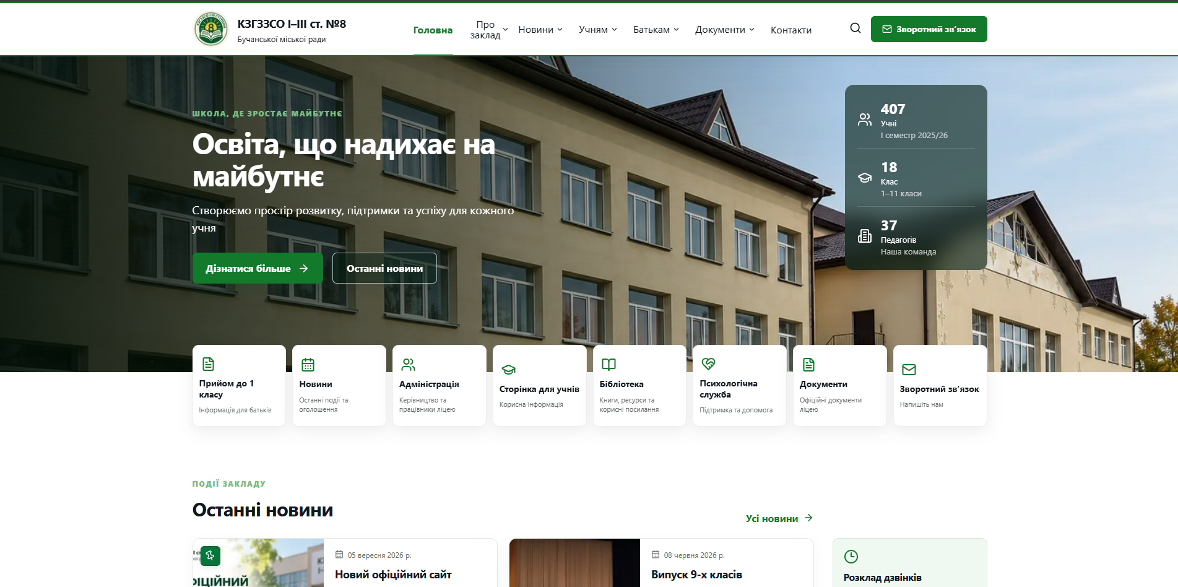Click the pin badge on the first news image

(x=210, y=556)
